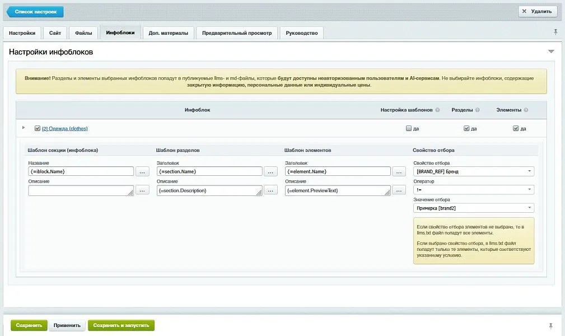This screenshot has height=336, width=565.
Task: Uncheck the Разделы 'да' checkbox
Action: coord(466,128)
